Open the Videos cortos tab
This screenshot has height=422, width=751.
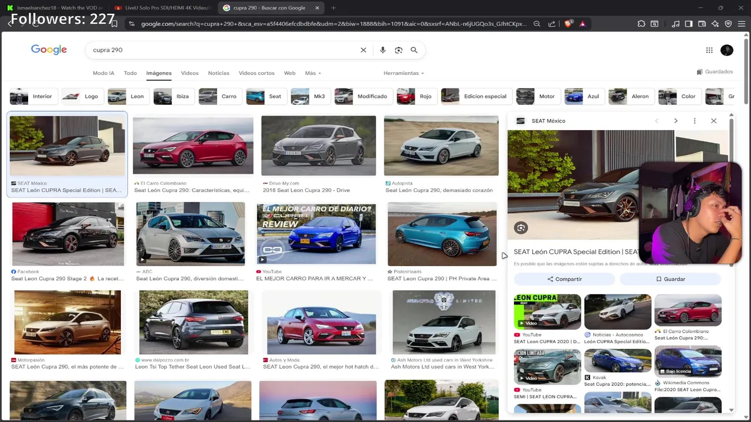tap(256, 73)
